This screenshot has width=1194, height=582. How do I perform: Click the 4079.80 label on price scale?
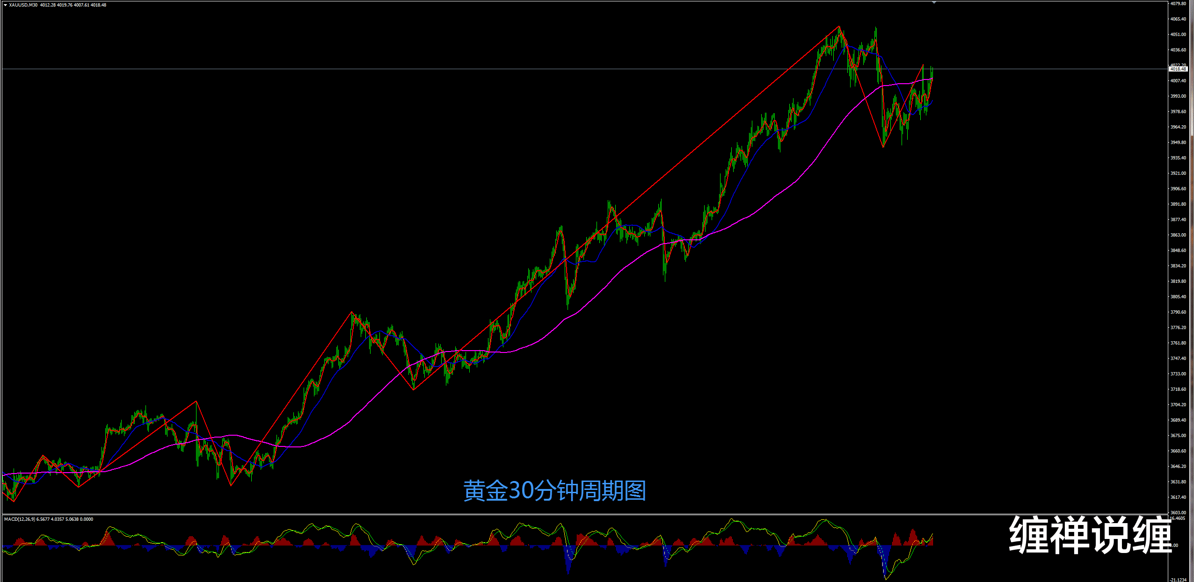point(1178,3)
